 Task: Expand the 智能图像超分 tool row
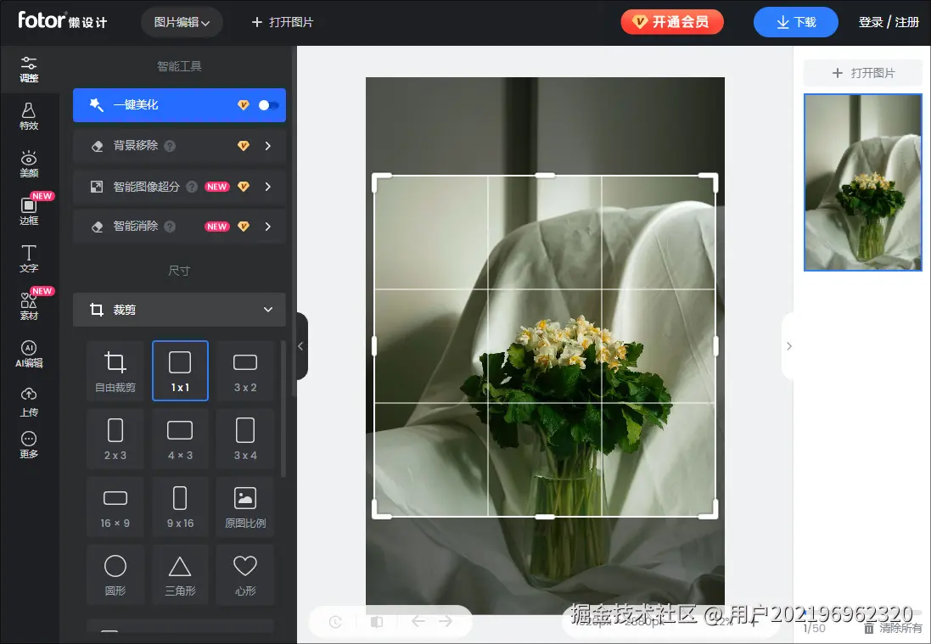[179, 187]
